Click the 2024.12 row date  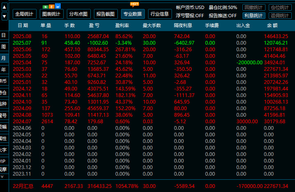[x=22, y=89]
